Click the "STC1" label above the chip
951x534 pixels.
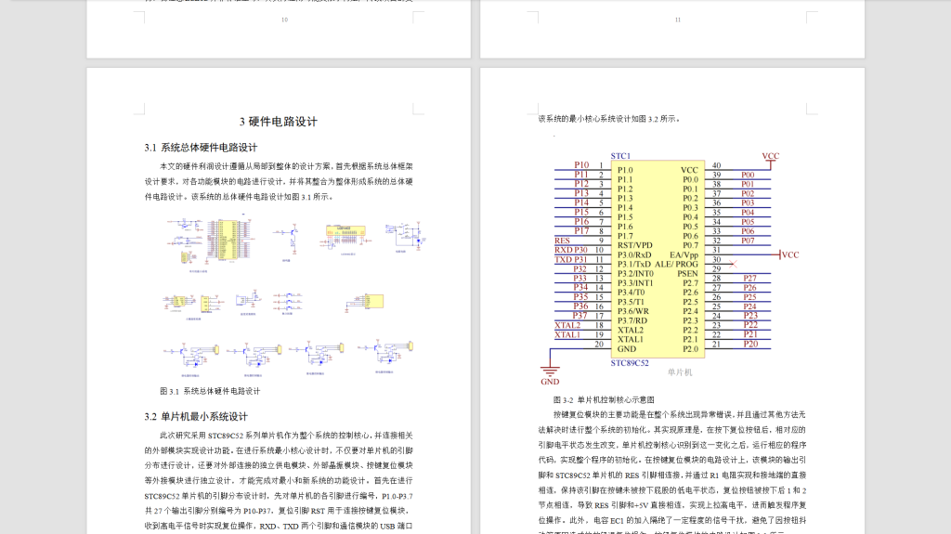click(x=620, y=156)
